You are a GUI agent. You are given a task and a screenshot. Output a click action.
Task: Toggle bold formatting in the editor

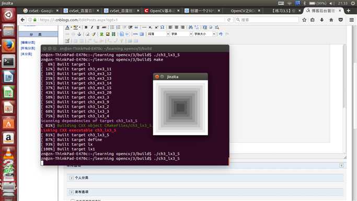coord(86,27)
